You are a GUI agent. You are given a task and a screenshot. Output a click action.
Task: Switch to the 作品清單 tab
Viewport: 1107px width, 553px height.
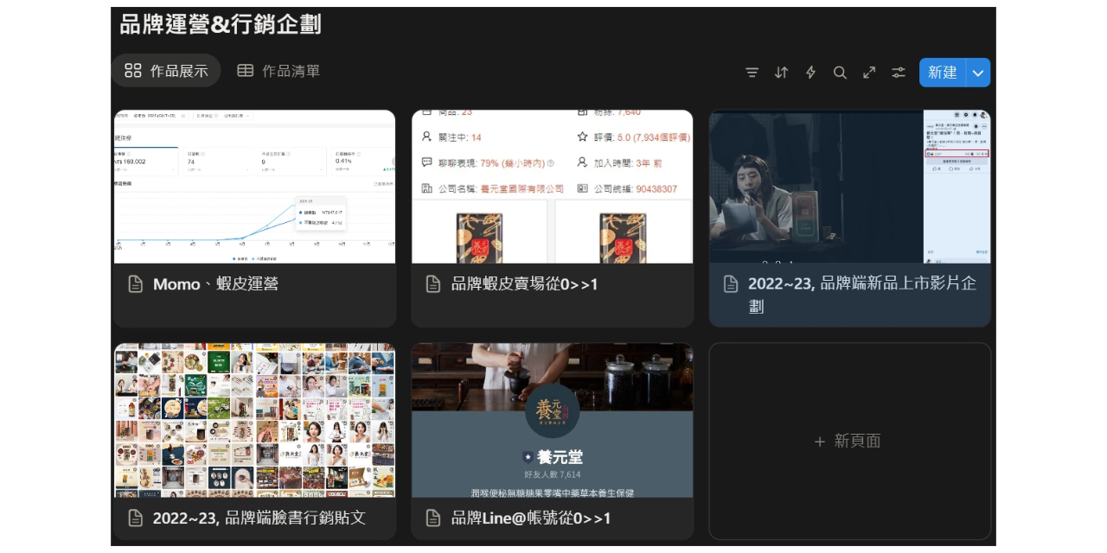277,71
